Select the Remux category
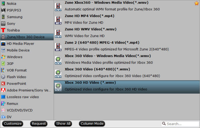200x128 pixels. (x=27, y=104)
